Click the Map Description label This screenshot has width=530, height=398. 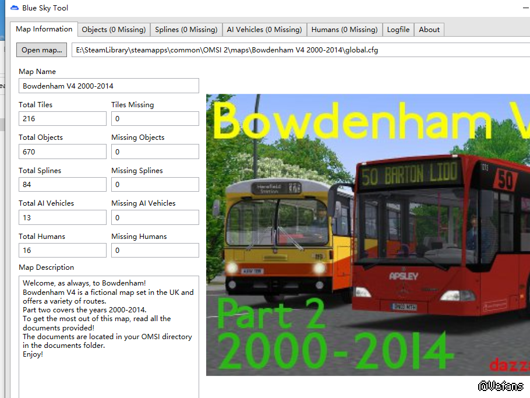(47, 267)
